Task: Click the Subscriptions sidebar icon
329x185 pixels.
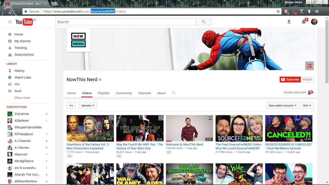Action: (10, 55)
